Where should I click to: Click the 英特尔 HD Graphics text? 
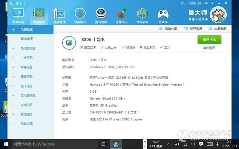click(x=104, y=105)
